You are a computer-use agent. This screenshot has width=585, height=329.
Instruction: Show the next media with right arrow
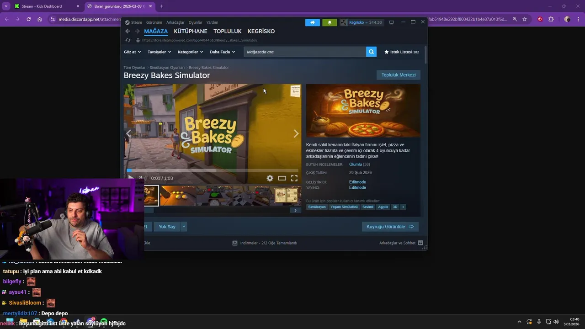click(296, 133)
